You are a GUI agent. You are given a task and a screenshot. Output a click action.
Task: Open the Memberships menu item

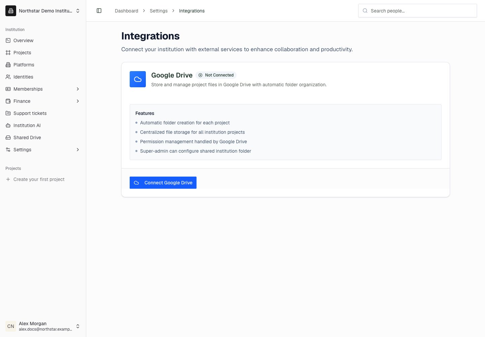tap(43, 89)
